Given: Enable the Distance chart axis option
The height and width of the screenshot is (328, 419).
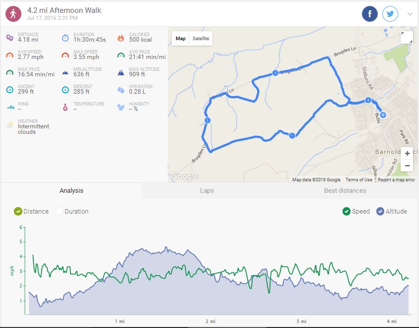Looking at the screenshot, I should point(18,211).
